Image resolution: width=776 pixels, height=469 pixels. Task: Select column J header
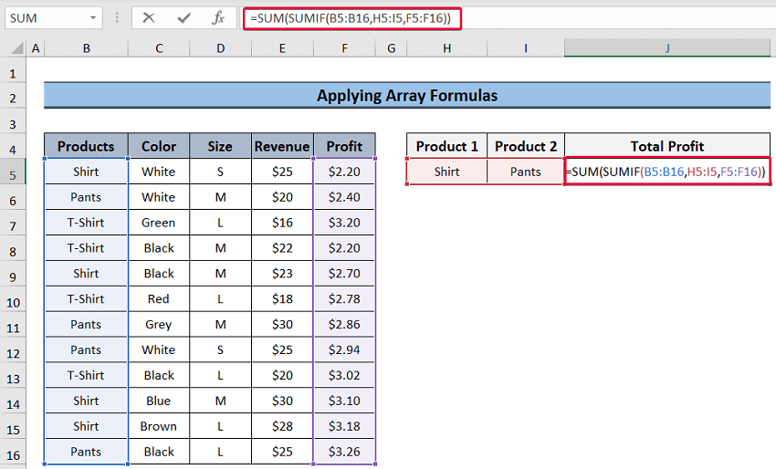point(667,48)
